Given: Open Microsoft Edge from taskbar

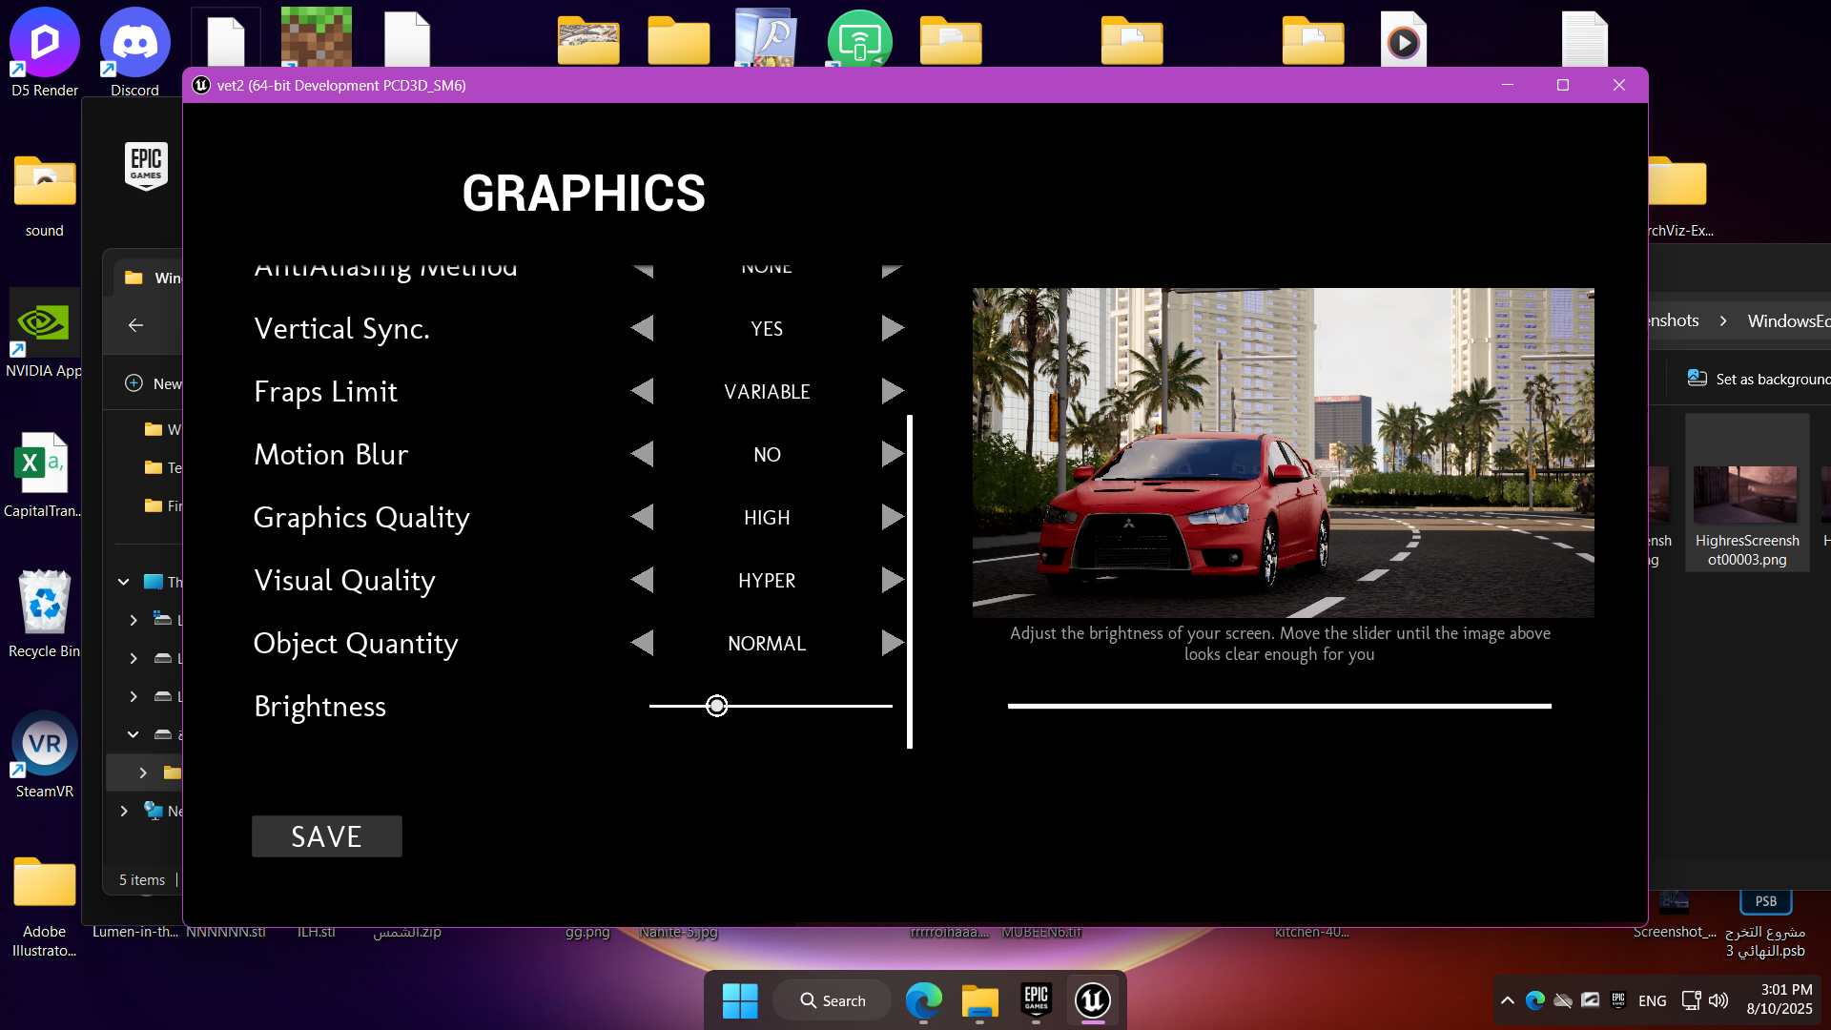Looking at the screenshot, I should click(x=923, y=1000).
